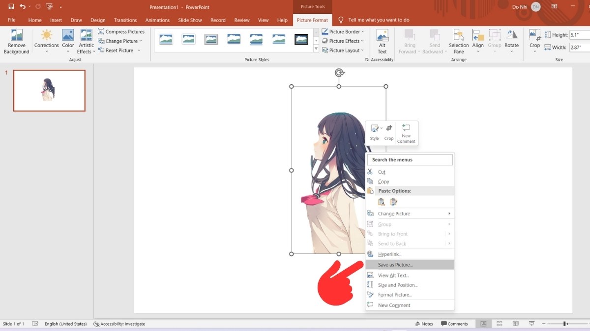Switch to the Home tab

[x=35, y=20]
